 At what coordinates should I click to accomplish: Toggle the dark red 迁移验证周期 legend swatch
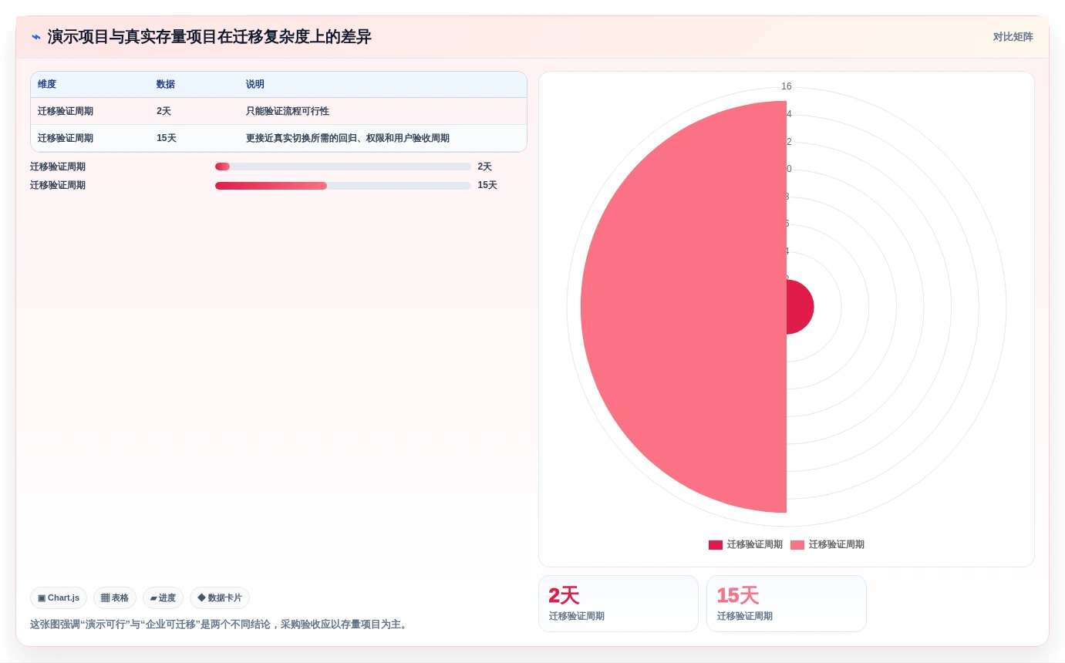(x=716, y=545)
